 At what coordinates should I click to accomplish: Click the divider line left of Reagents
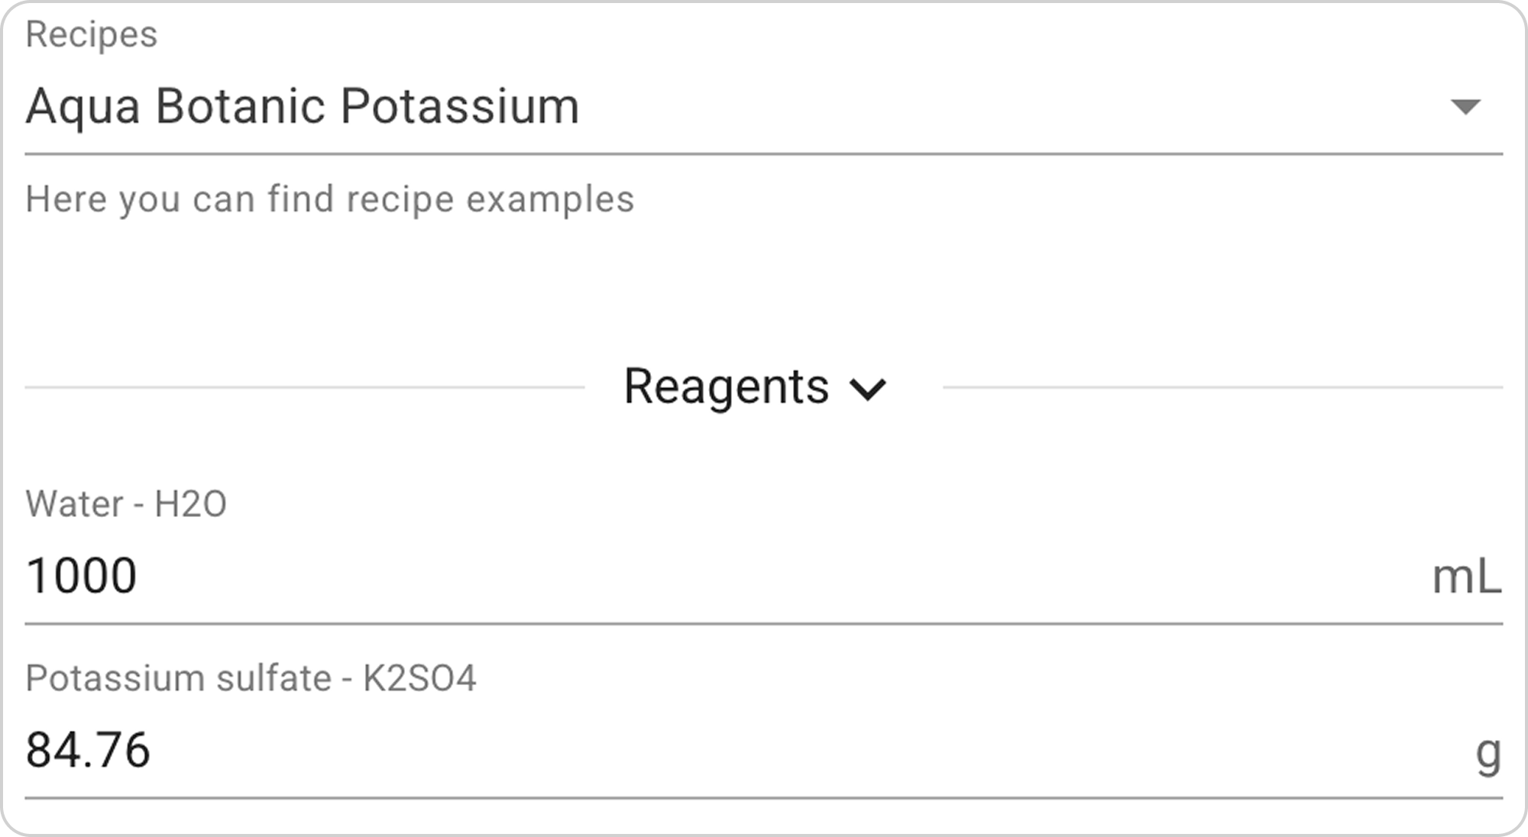(304, 387)
